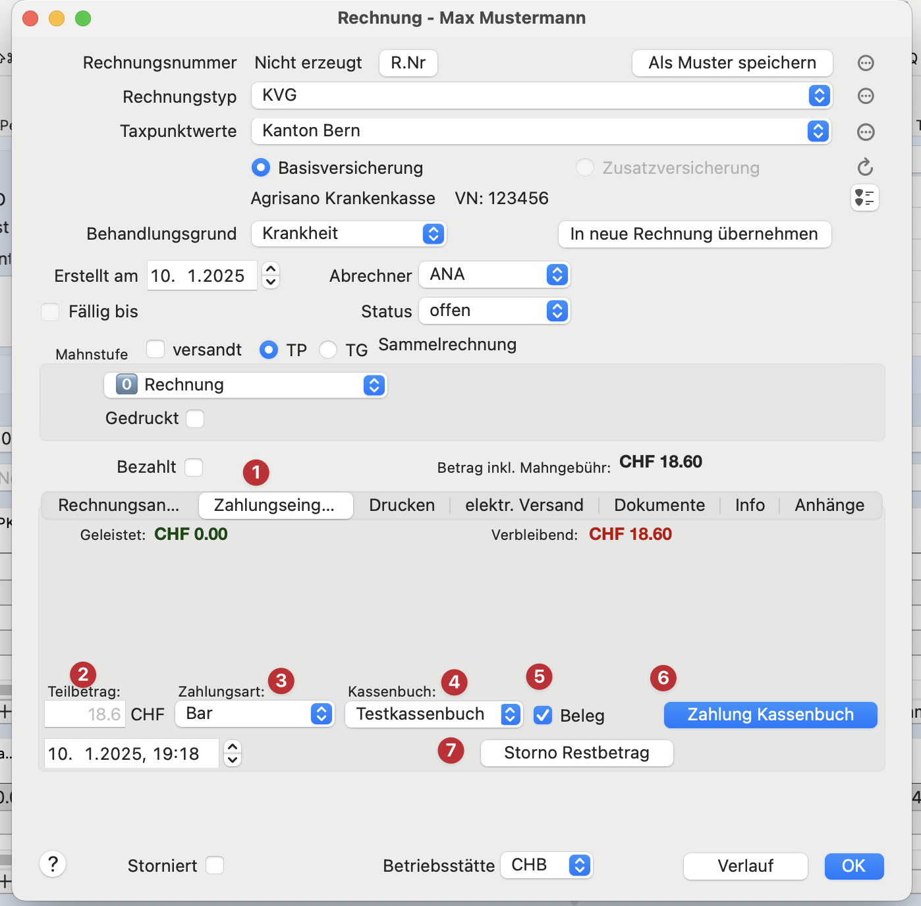Switch to the Anhänge tab
Screen dimensions: 921x906
(x=829, y=506)
